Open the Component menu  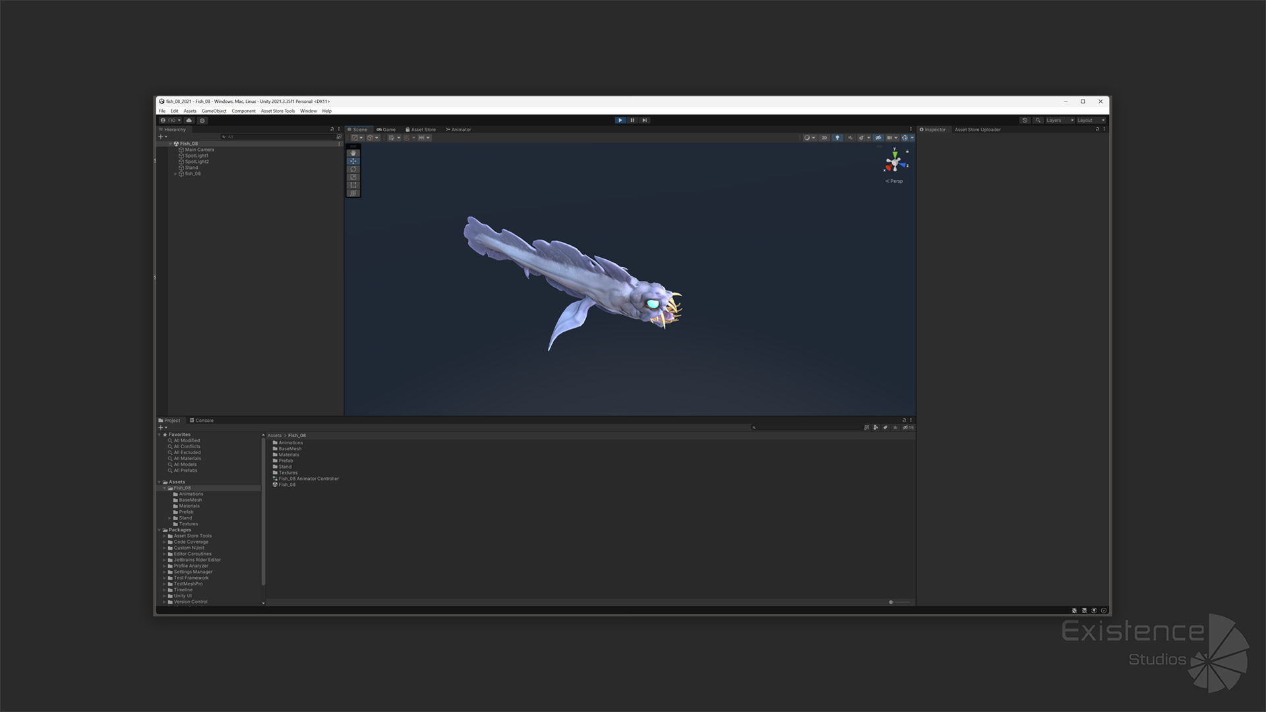[243, 111]
